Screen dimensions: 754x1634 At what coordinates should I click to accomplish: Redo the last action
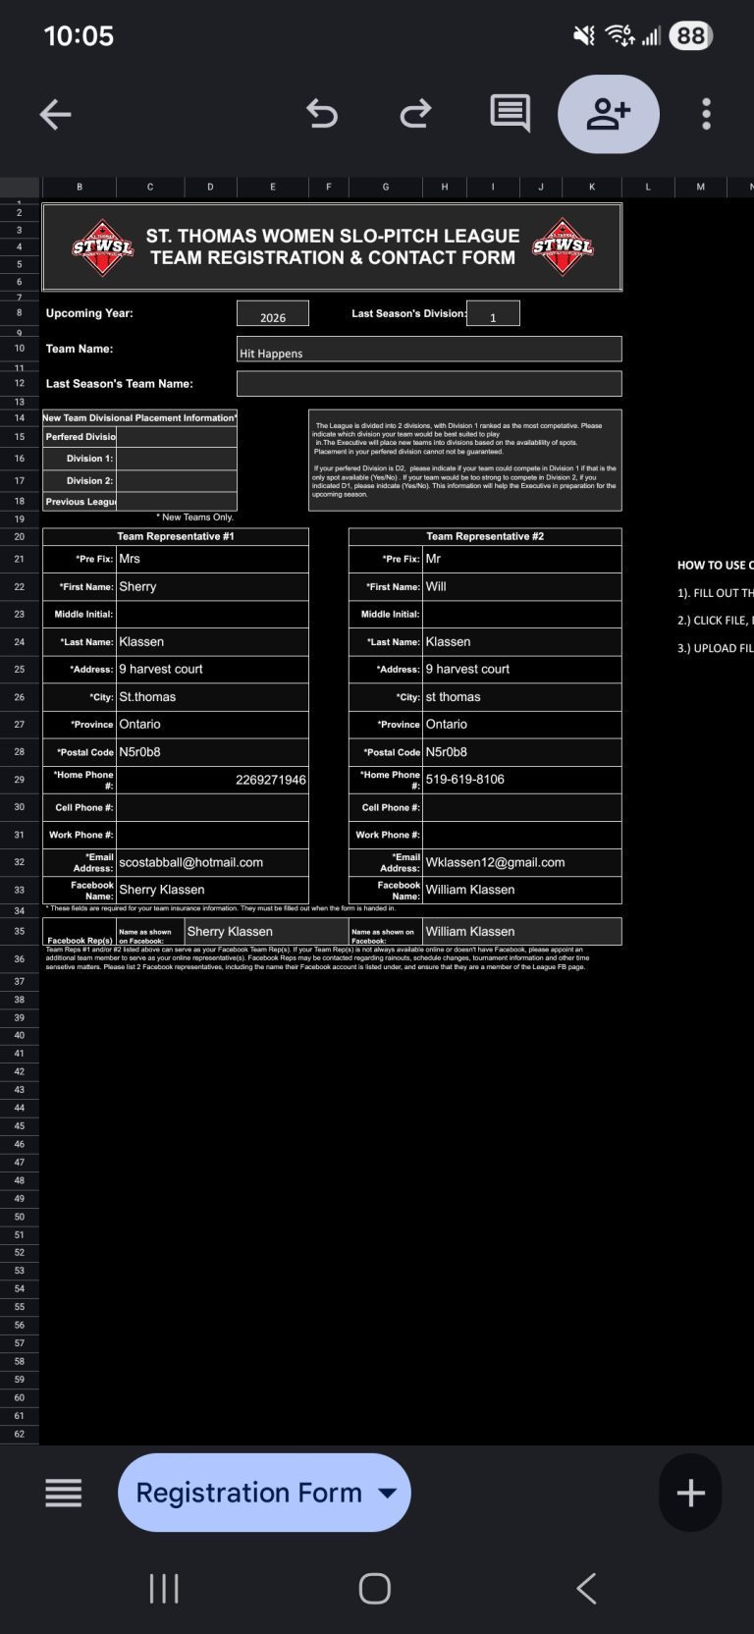pos(415,114)
